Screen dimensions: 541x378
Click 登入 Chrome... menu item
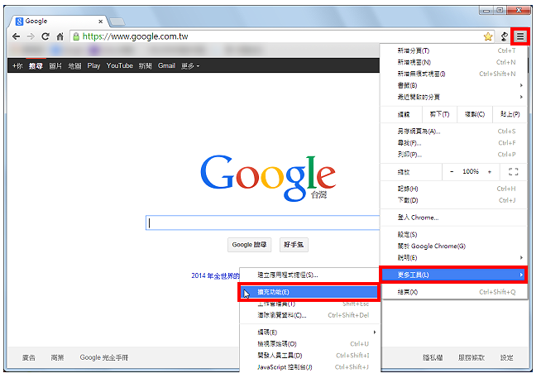coord(453,218)
